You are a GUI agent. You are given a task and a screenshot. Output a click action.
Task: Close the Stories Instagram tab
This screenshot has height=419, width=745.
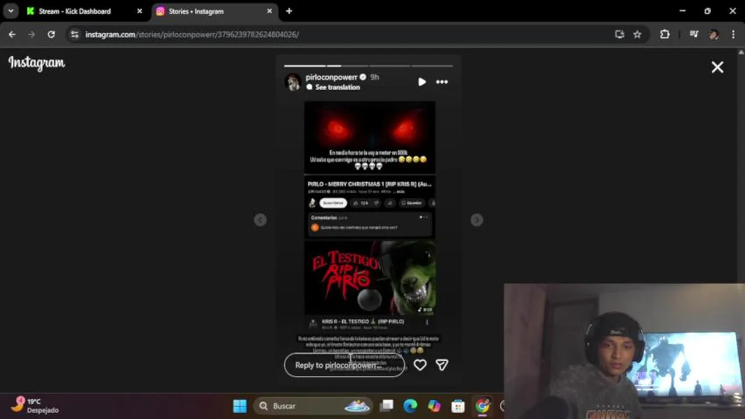pos(269,11)
